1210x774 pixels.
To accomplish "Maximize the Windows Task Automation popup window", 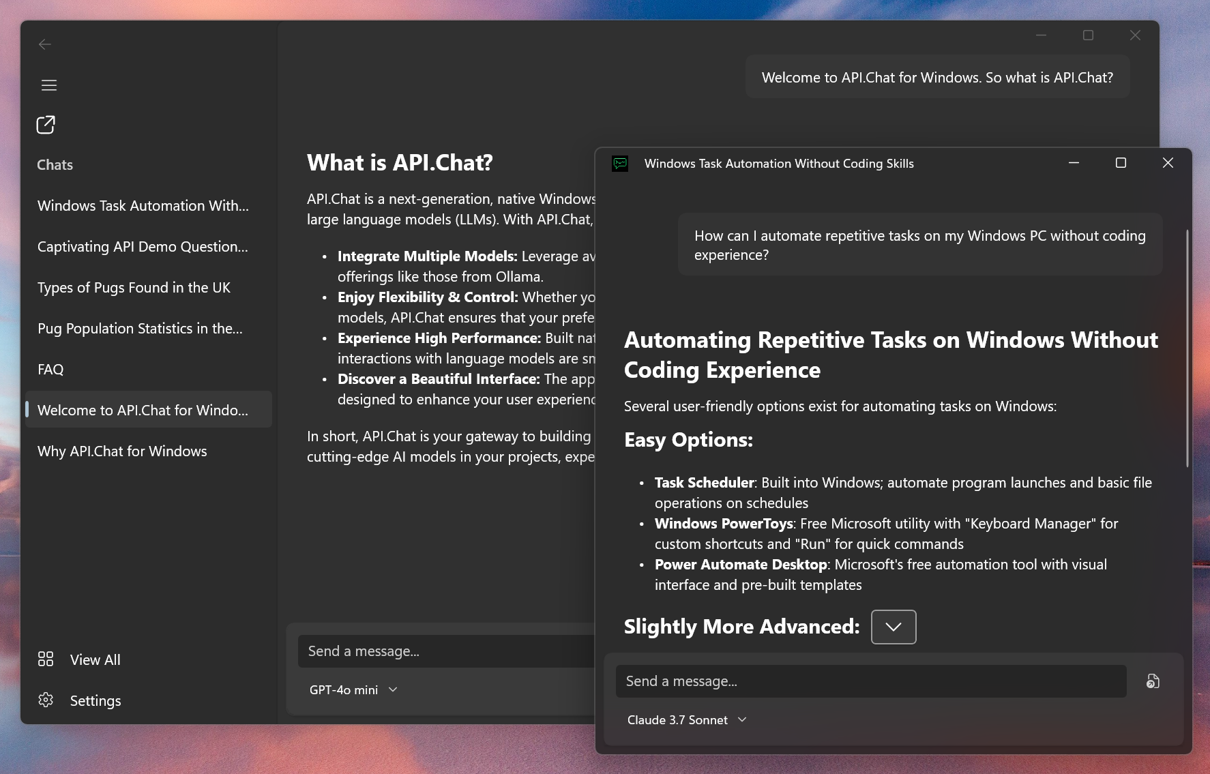I will [x=1121, y=163].
